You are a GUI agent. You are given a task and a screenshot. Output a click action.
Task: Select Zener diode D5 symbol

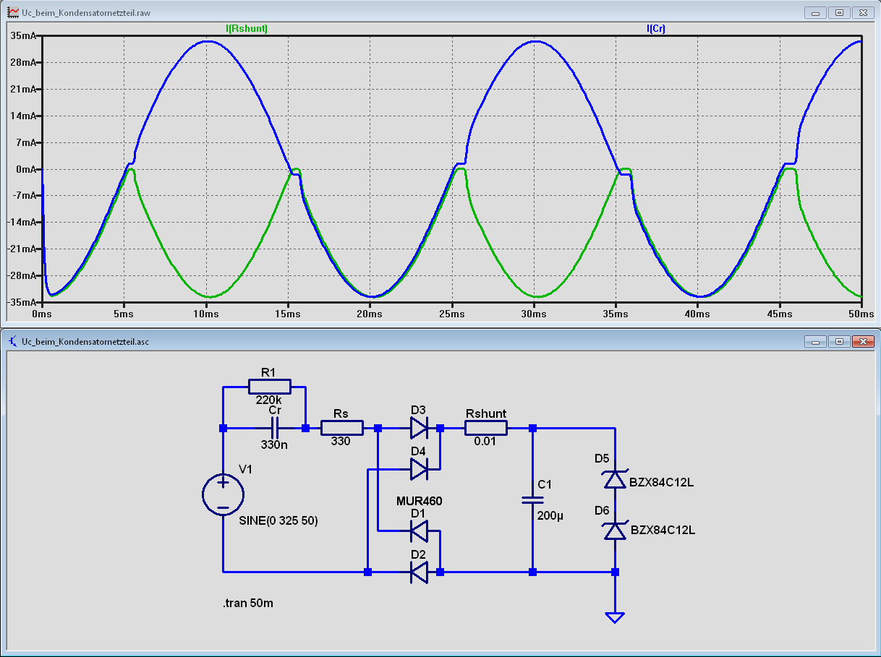tap(615, 479)
